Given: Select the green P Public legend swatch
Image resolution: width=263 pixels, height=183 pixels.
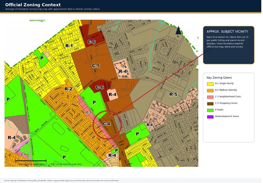Looking at the screenshot, I should click(x=210, y=110).
